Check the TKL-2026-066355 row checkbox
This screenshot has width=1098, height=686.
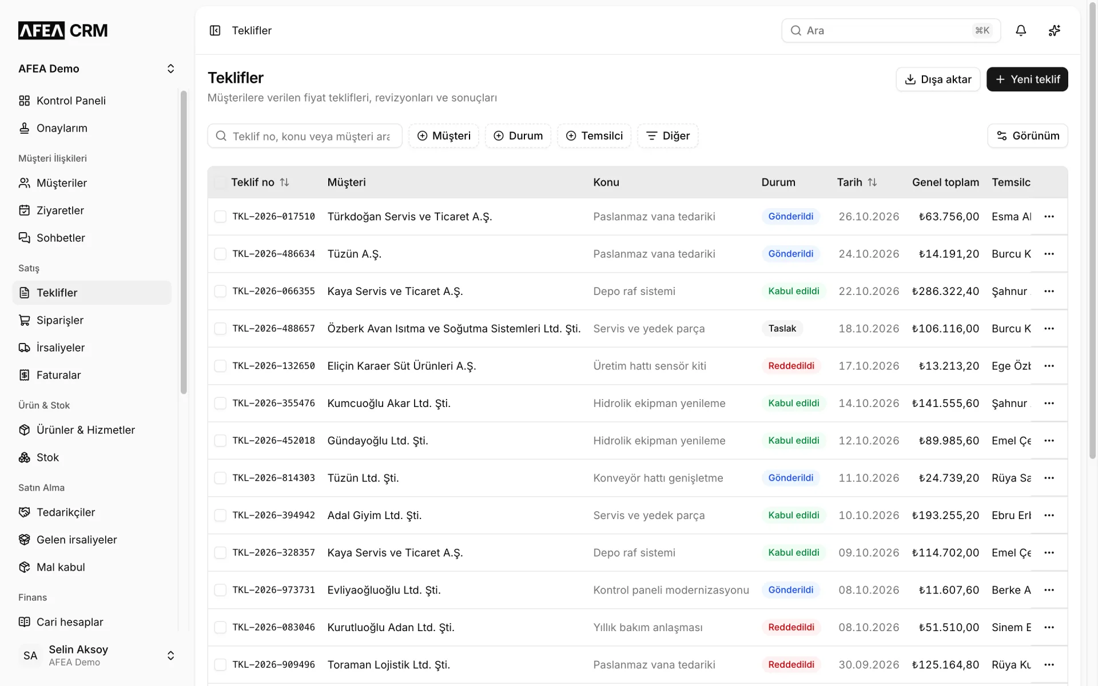pyautogui.click(x=220, y=291)
